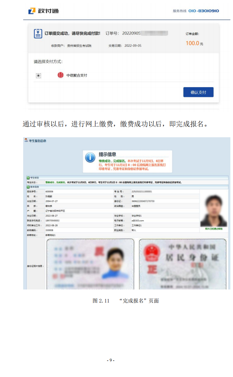Click the 照片已经通过核验 status text

point(214,229)
